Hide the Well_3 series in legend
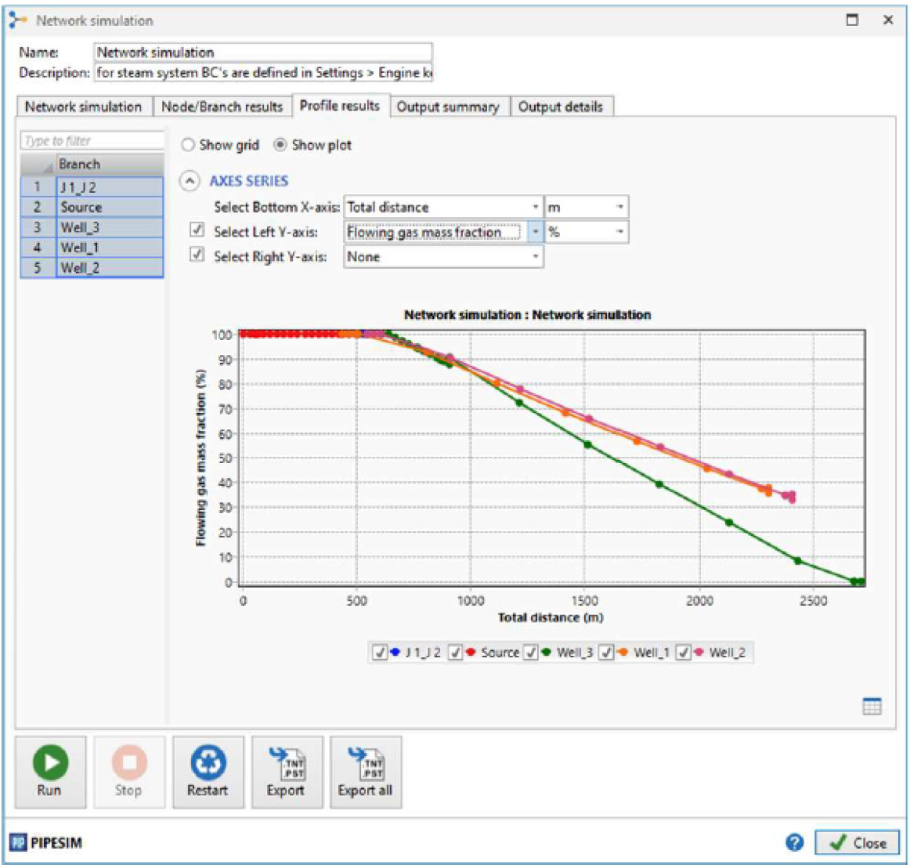This screenshot has height=865, width=910. click(531, 653)
